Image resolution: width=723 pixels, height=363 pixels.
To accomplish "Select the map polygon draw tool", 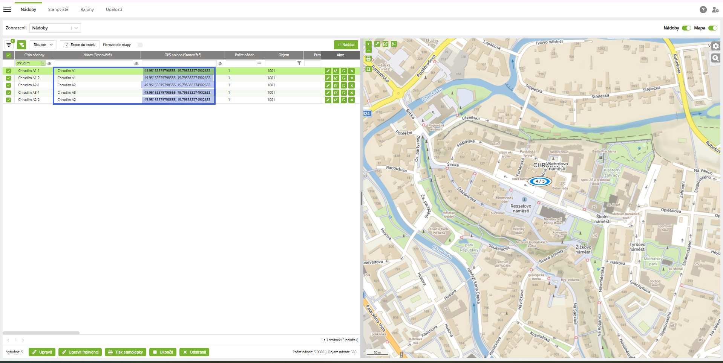I will coord(369,69).
